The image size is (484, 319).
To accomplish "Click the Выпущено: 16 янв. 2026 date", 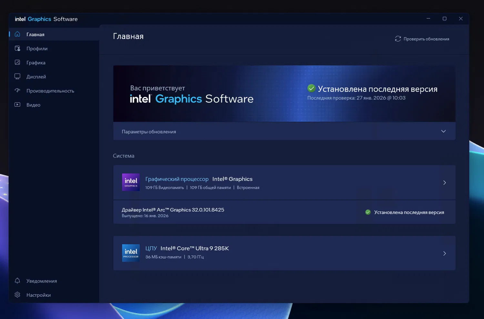I will (x=145, y=216).
